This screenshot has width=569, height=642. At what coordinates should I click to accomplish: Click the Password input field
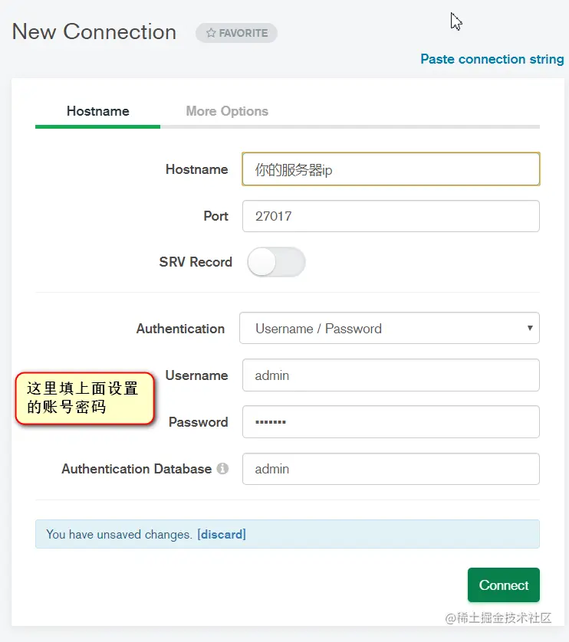tap(391, 421)
